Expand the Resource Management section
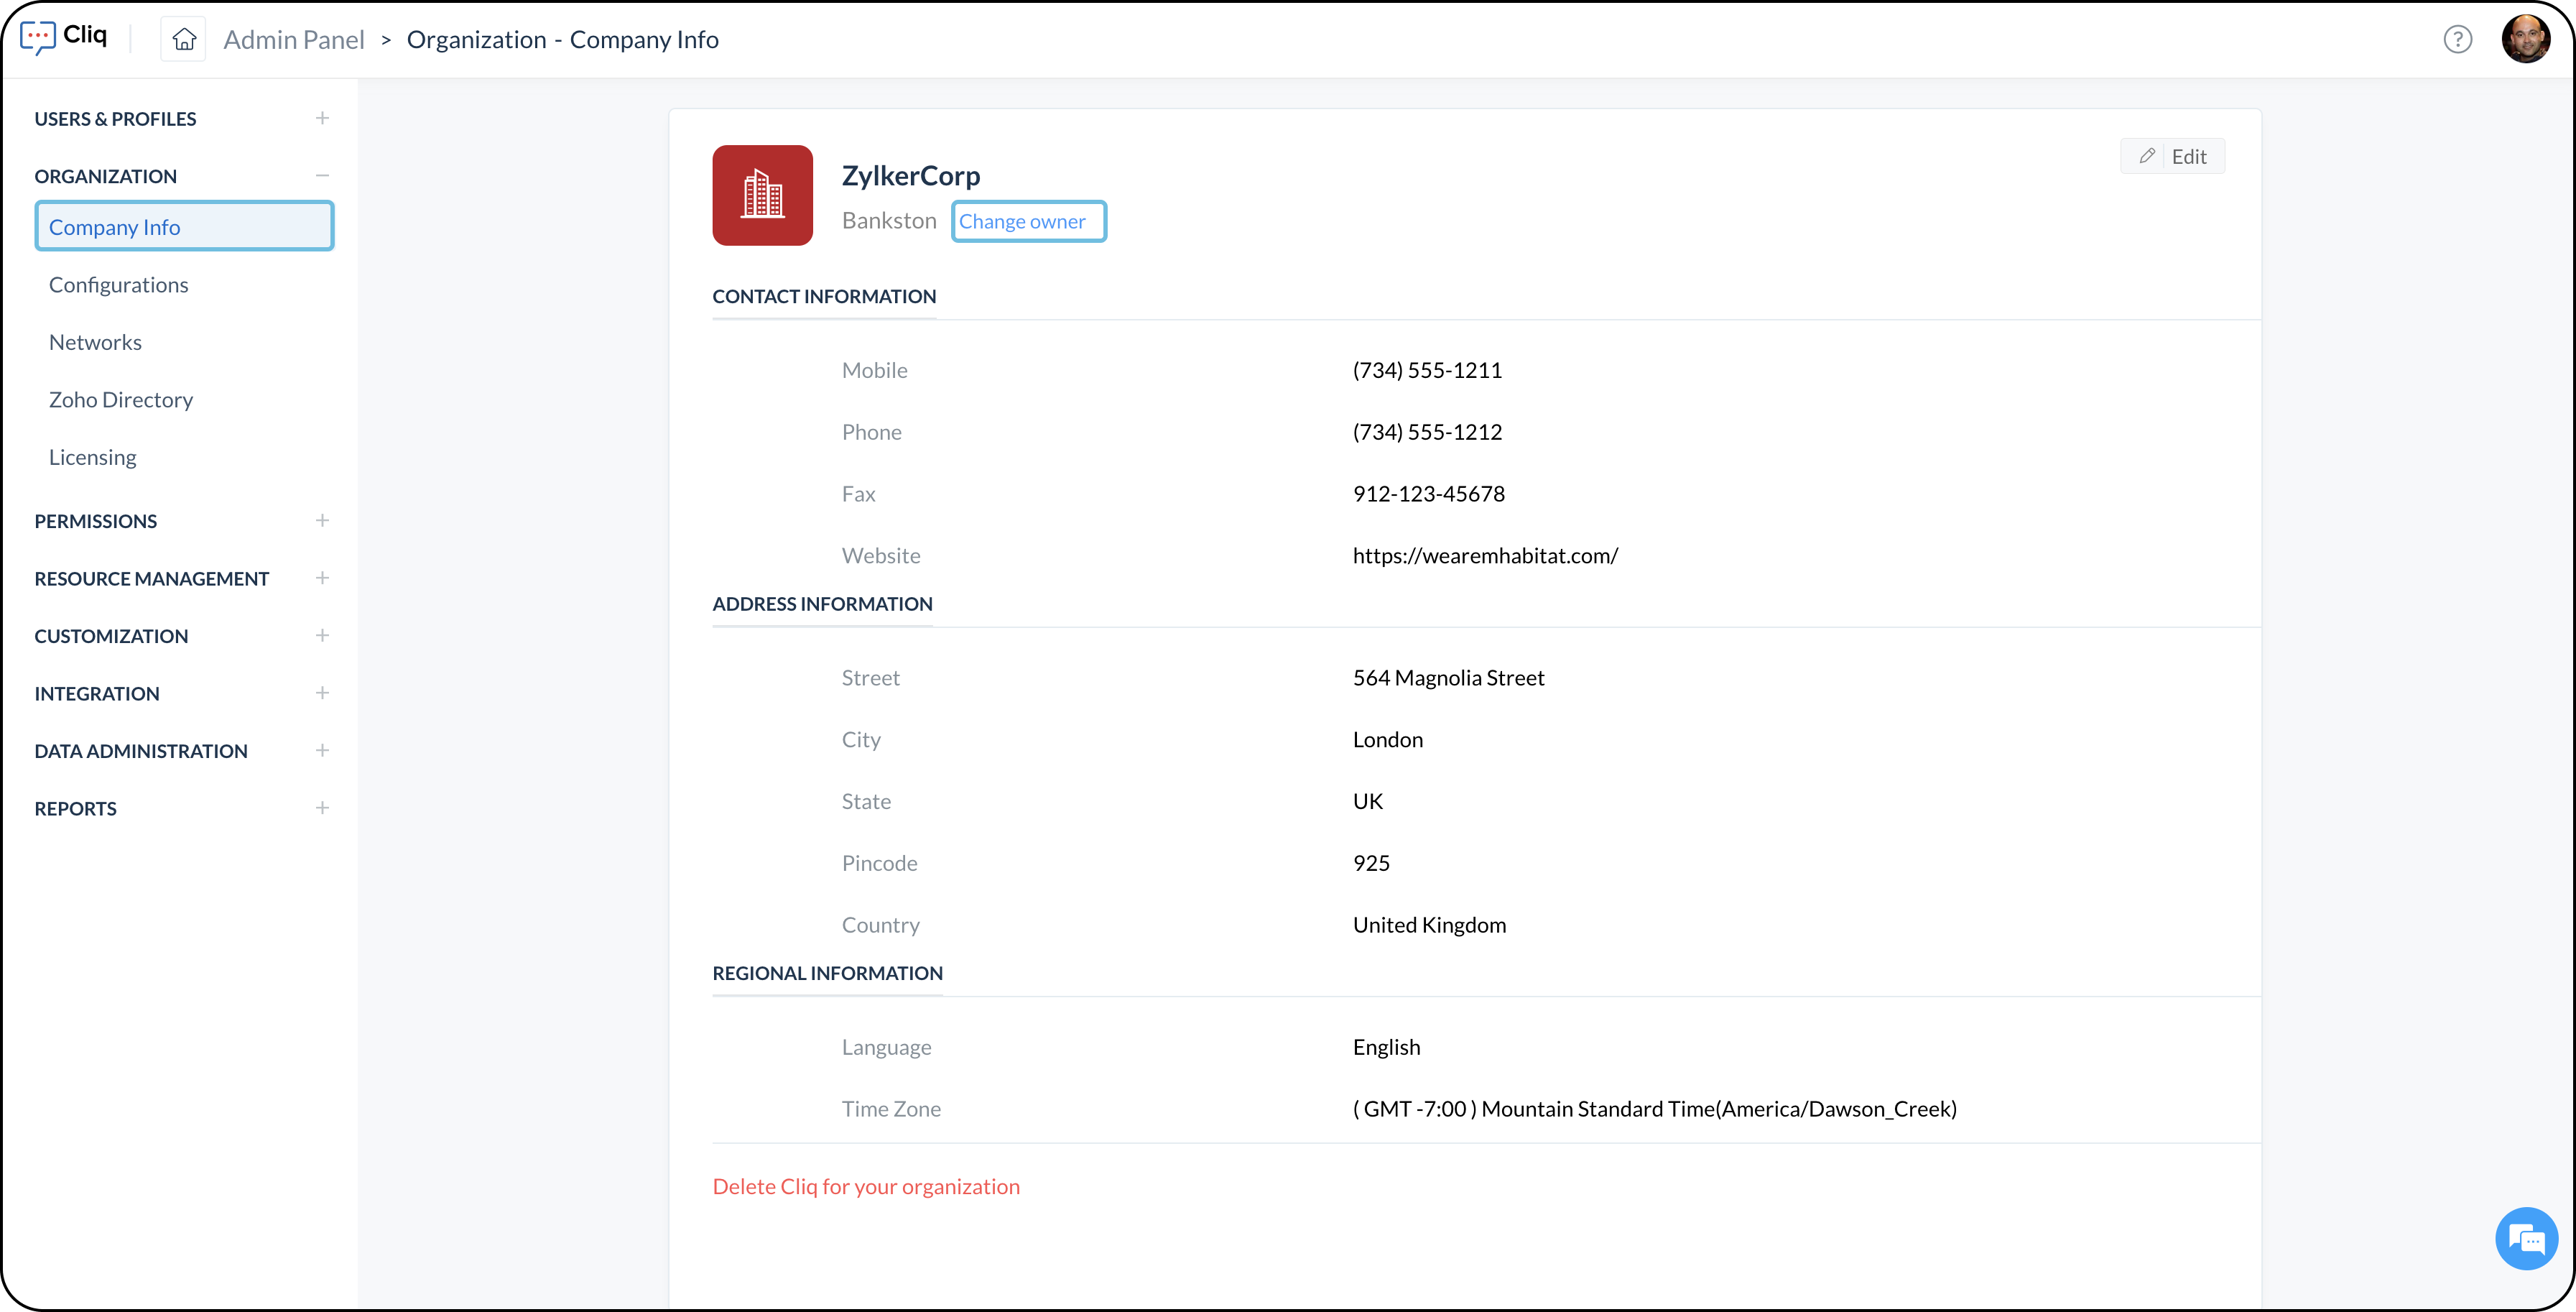The width and height of the screenshot is (2576, 1312). [x=322, y=578]
